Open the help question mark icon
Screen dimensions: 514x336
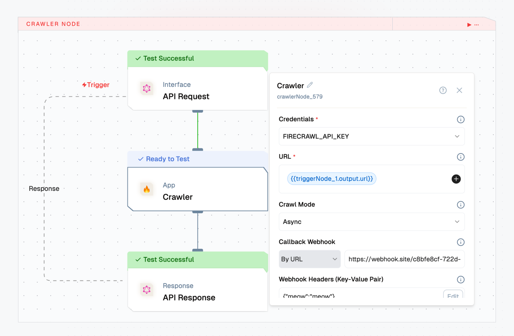(x=443, y=90)
